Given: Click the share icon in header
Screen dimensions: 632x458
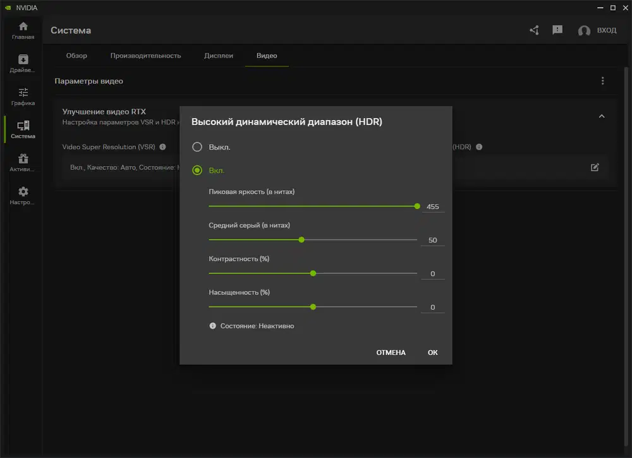Looking at the screenshot, I should point(534,30).
